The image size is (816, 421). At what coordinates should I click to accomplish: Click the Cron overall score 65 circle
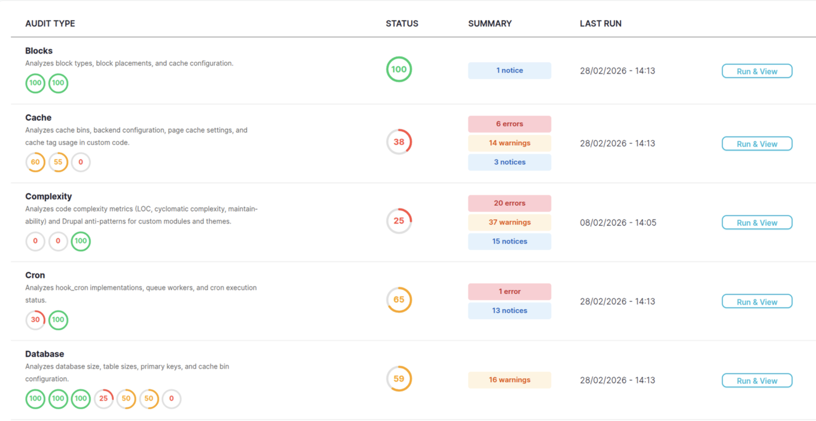[399, 300]
